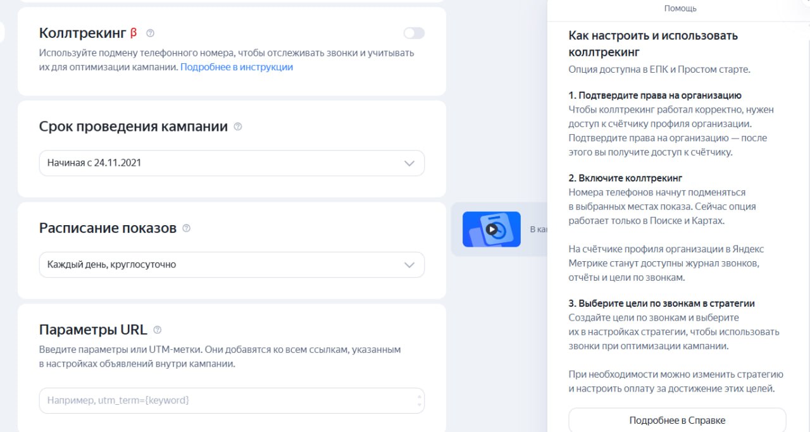Open the schedule dropdown Каждый день, круглосуточно
The image size is (810, 432).
click(x=232, y=265)
